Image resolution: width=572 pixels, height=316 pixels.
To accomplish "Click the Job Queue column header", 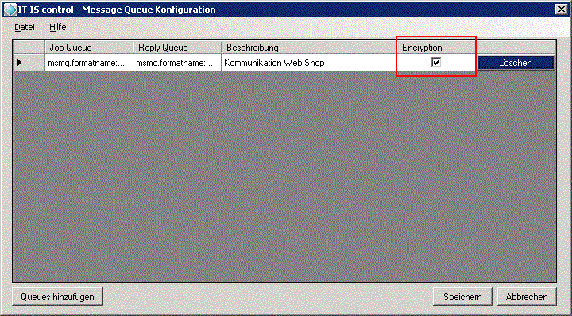I will tap(89, 48).
